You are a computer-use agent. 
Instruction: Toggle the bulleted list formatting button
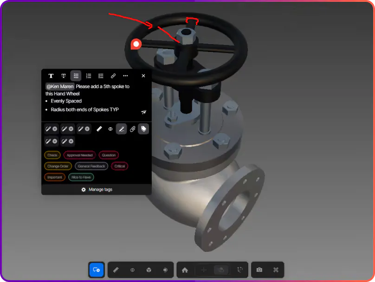pos(76,76)
